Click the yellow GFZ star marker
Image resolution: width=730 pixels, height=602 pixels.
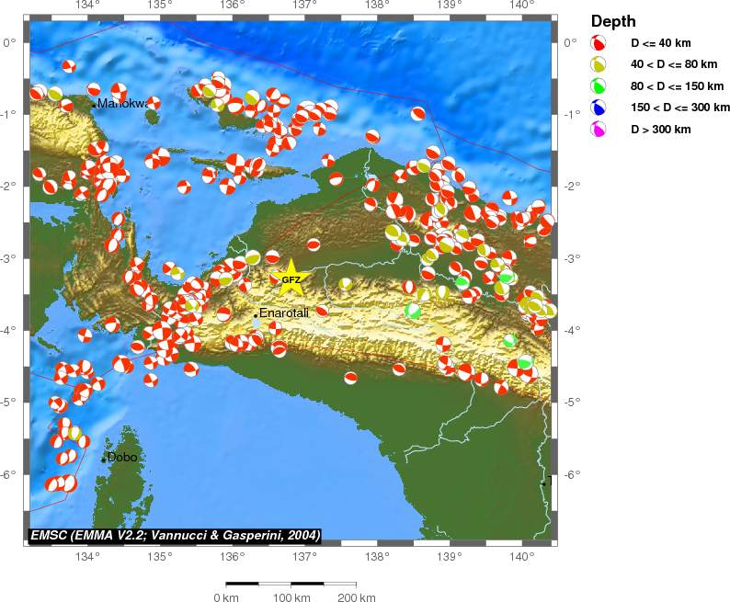click(291, 278)
